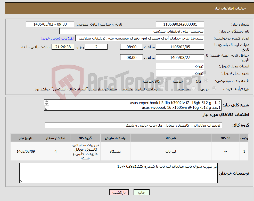Click the کد کالا column header

(x=225, y=138)
